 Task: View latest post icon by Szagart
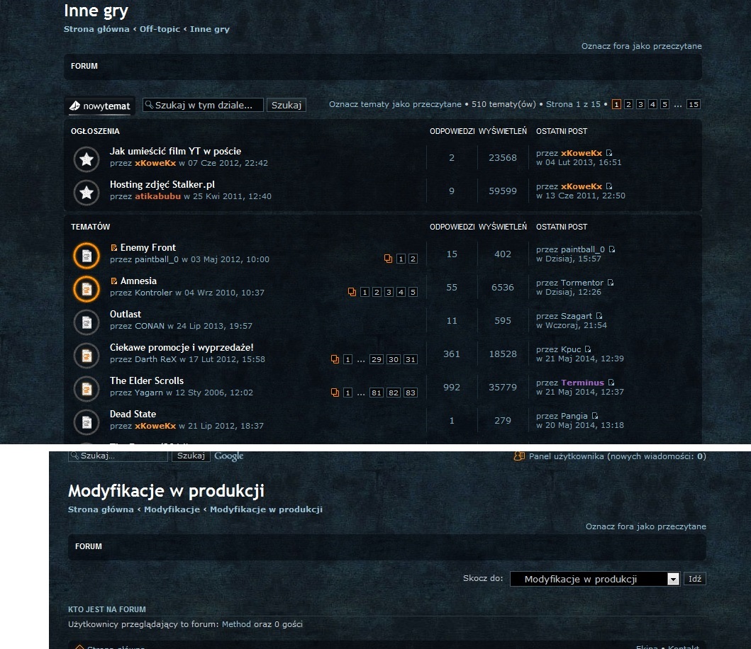coord(599,316)
